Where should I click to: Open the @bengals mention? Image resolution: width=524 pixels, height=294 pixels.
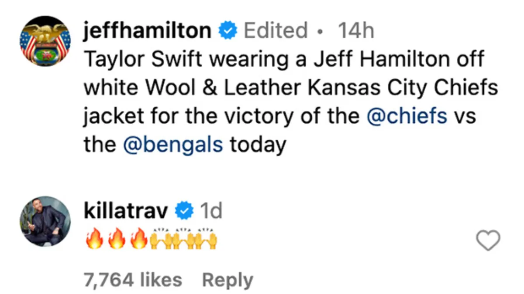173,145
